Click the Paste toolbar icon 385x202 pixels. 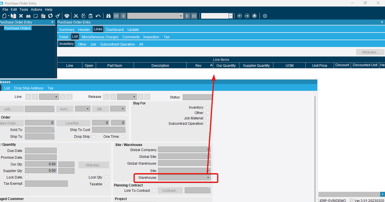click(x=91, y=16)
